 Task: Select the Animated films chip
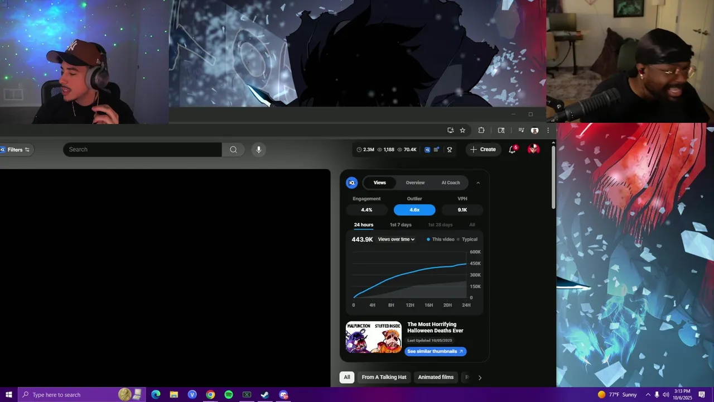point(436,377)
